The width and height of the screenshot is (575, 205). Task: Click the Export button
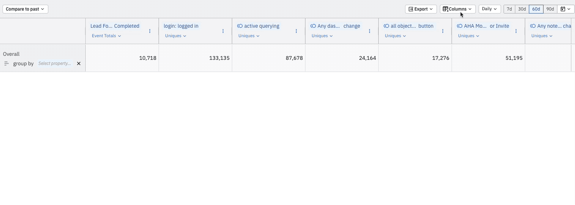pos(420,9)
